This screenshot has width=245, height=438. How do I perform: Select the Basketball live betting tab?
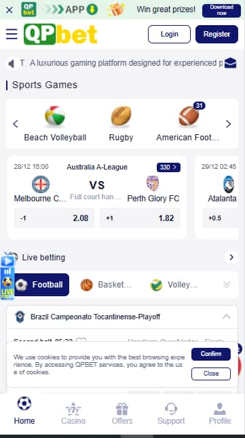tap(106, 285)
